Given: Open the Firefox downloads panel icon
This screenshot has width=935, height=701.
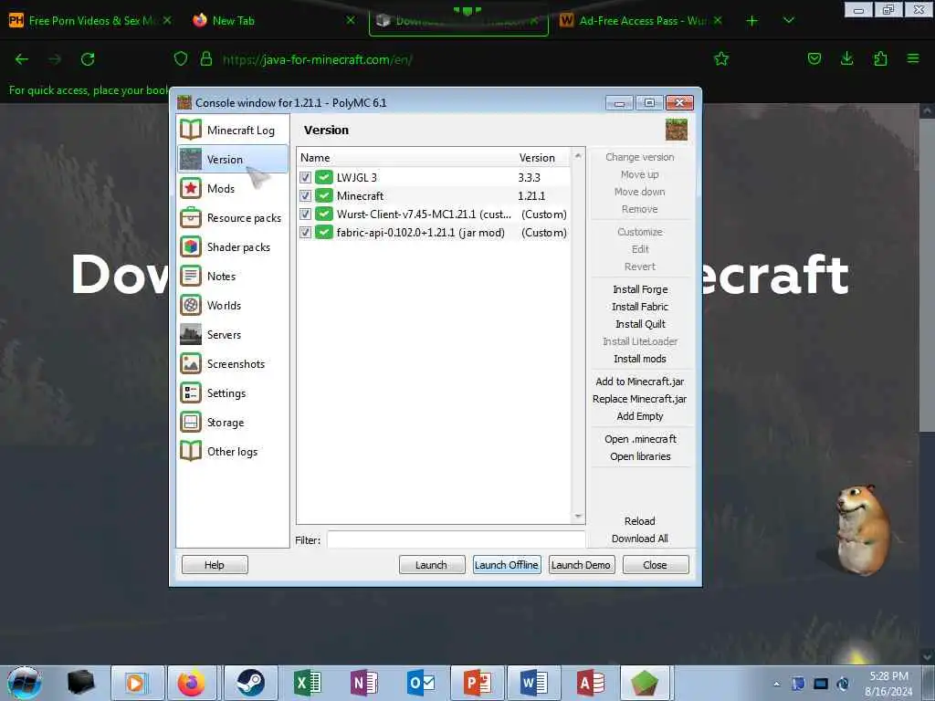Looking at the screenshot, I should 846,58.
